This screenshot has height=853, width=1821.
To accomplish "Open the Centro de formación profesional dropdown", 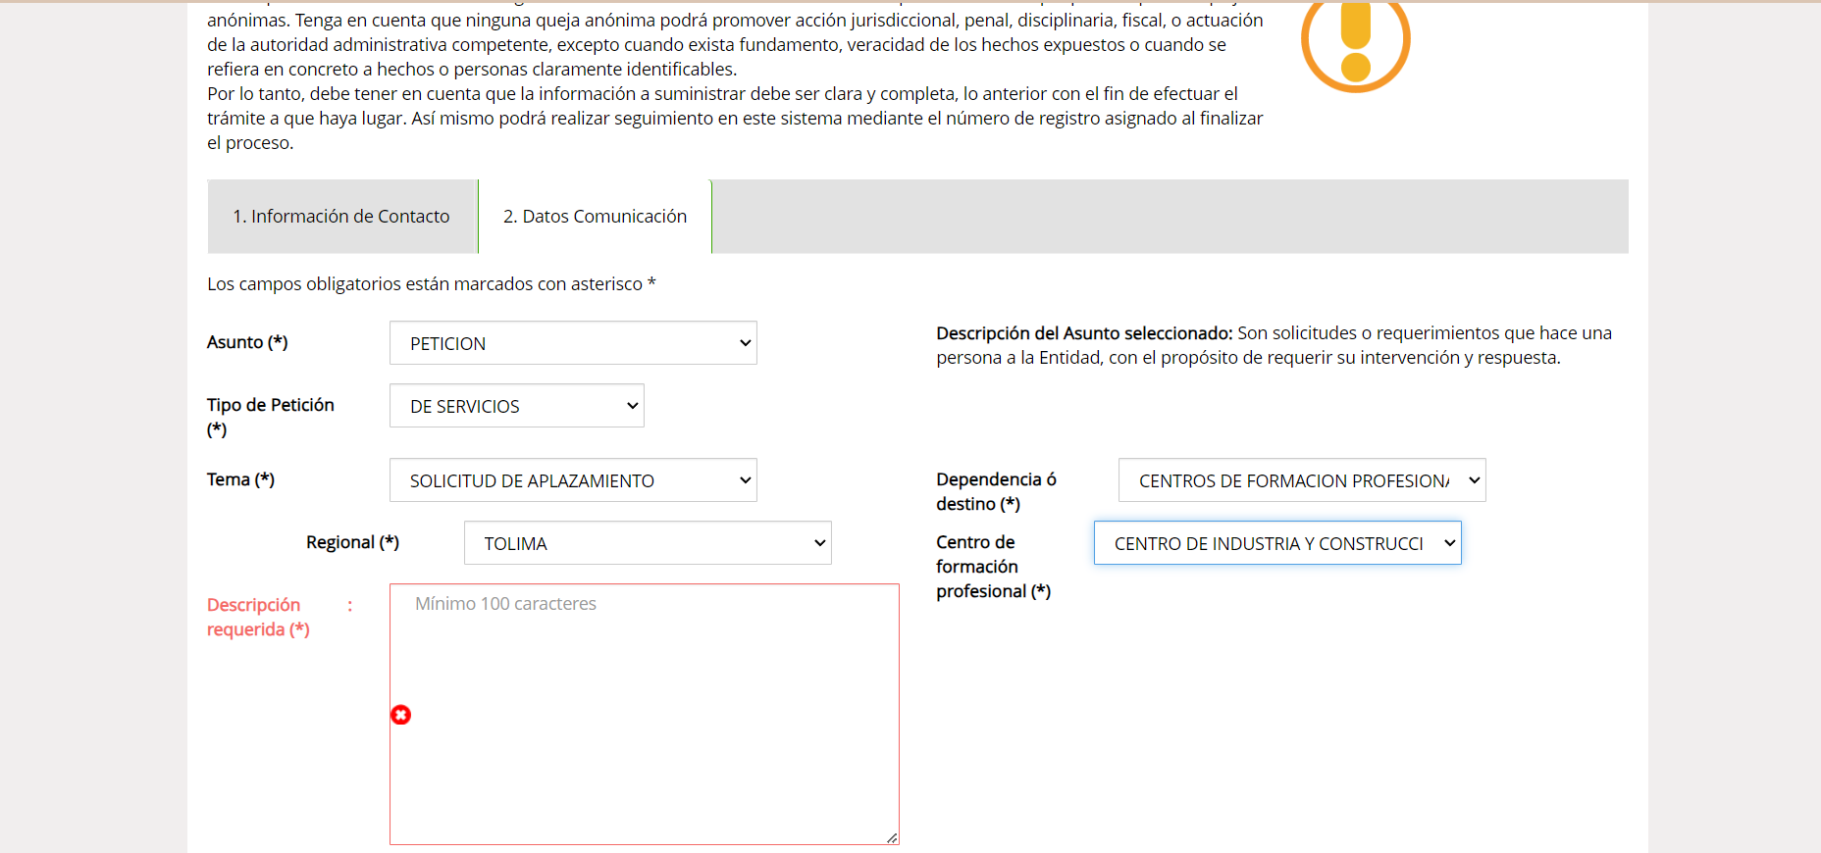I will point(1277,543).
